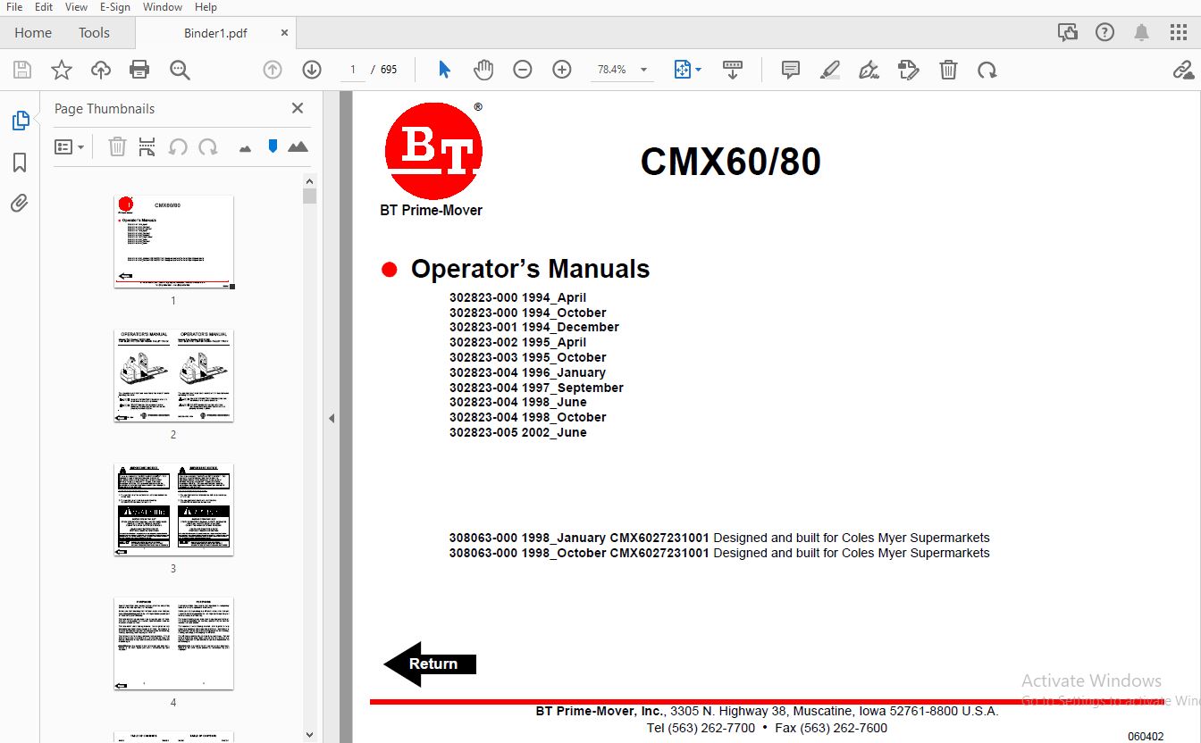Click the page number input field
This screenshot has width=1201, height=743.
(x=353, y=70)
